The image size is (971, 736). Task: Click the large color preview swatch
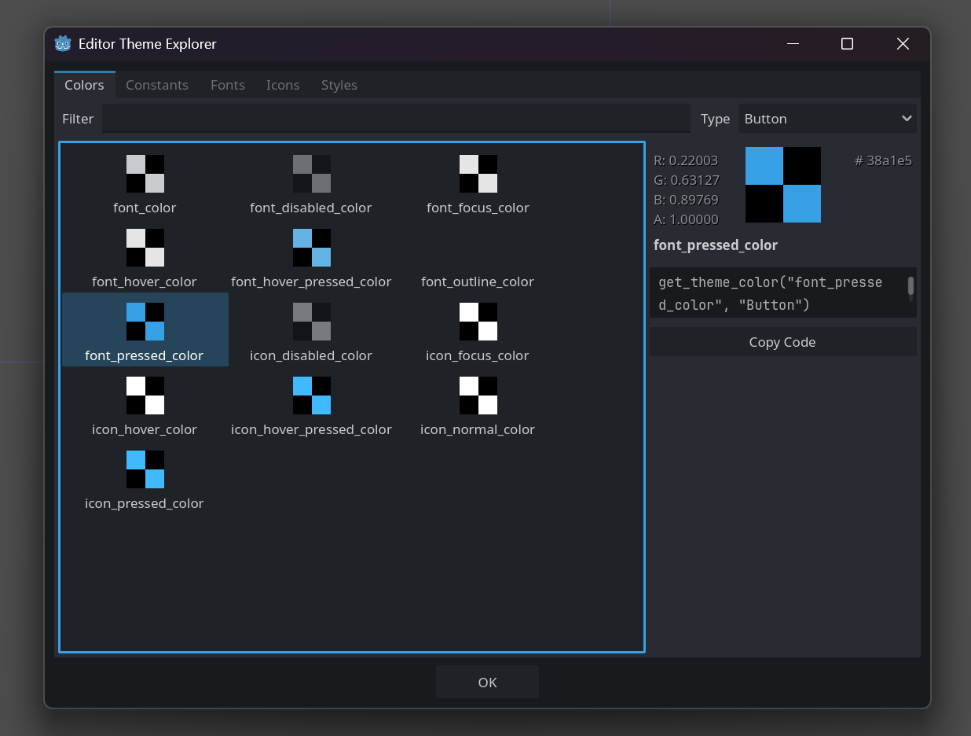(x=783, y=185)
